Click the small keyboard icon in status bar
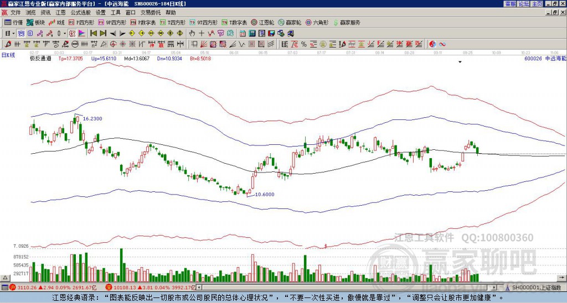Image resolution: width=567 pixels, height=303 pixels. click(x=4, y=288)
